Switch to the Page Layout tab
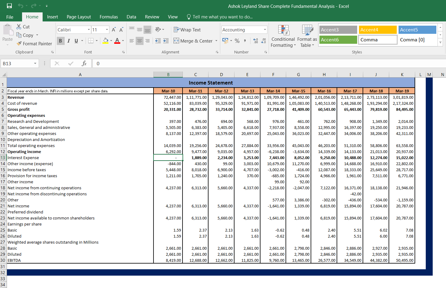The width and height of the screenshot is (446, 288). 79,17
